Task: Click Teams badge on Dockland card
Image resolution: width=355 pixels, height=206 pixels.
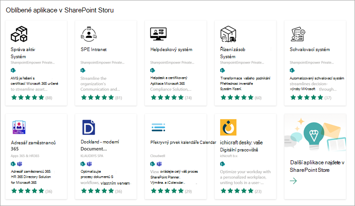Action: point(90,164)
